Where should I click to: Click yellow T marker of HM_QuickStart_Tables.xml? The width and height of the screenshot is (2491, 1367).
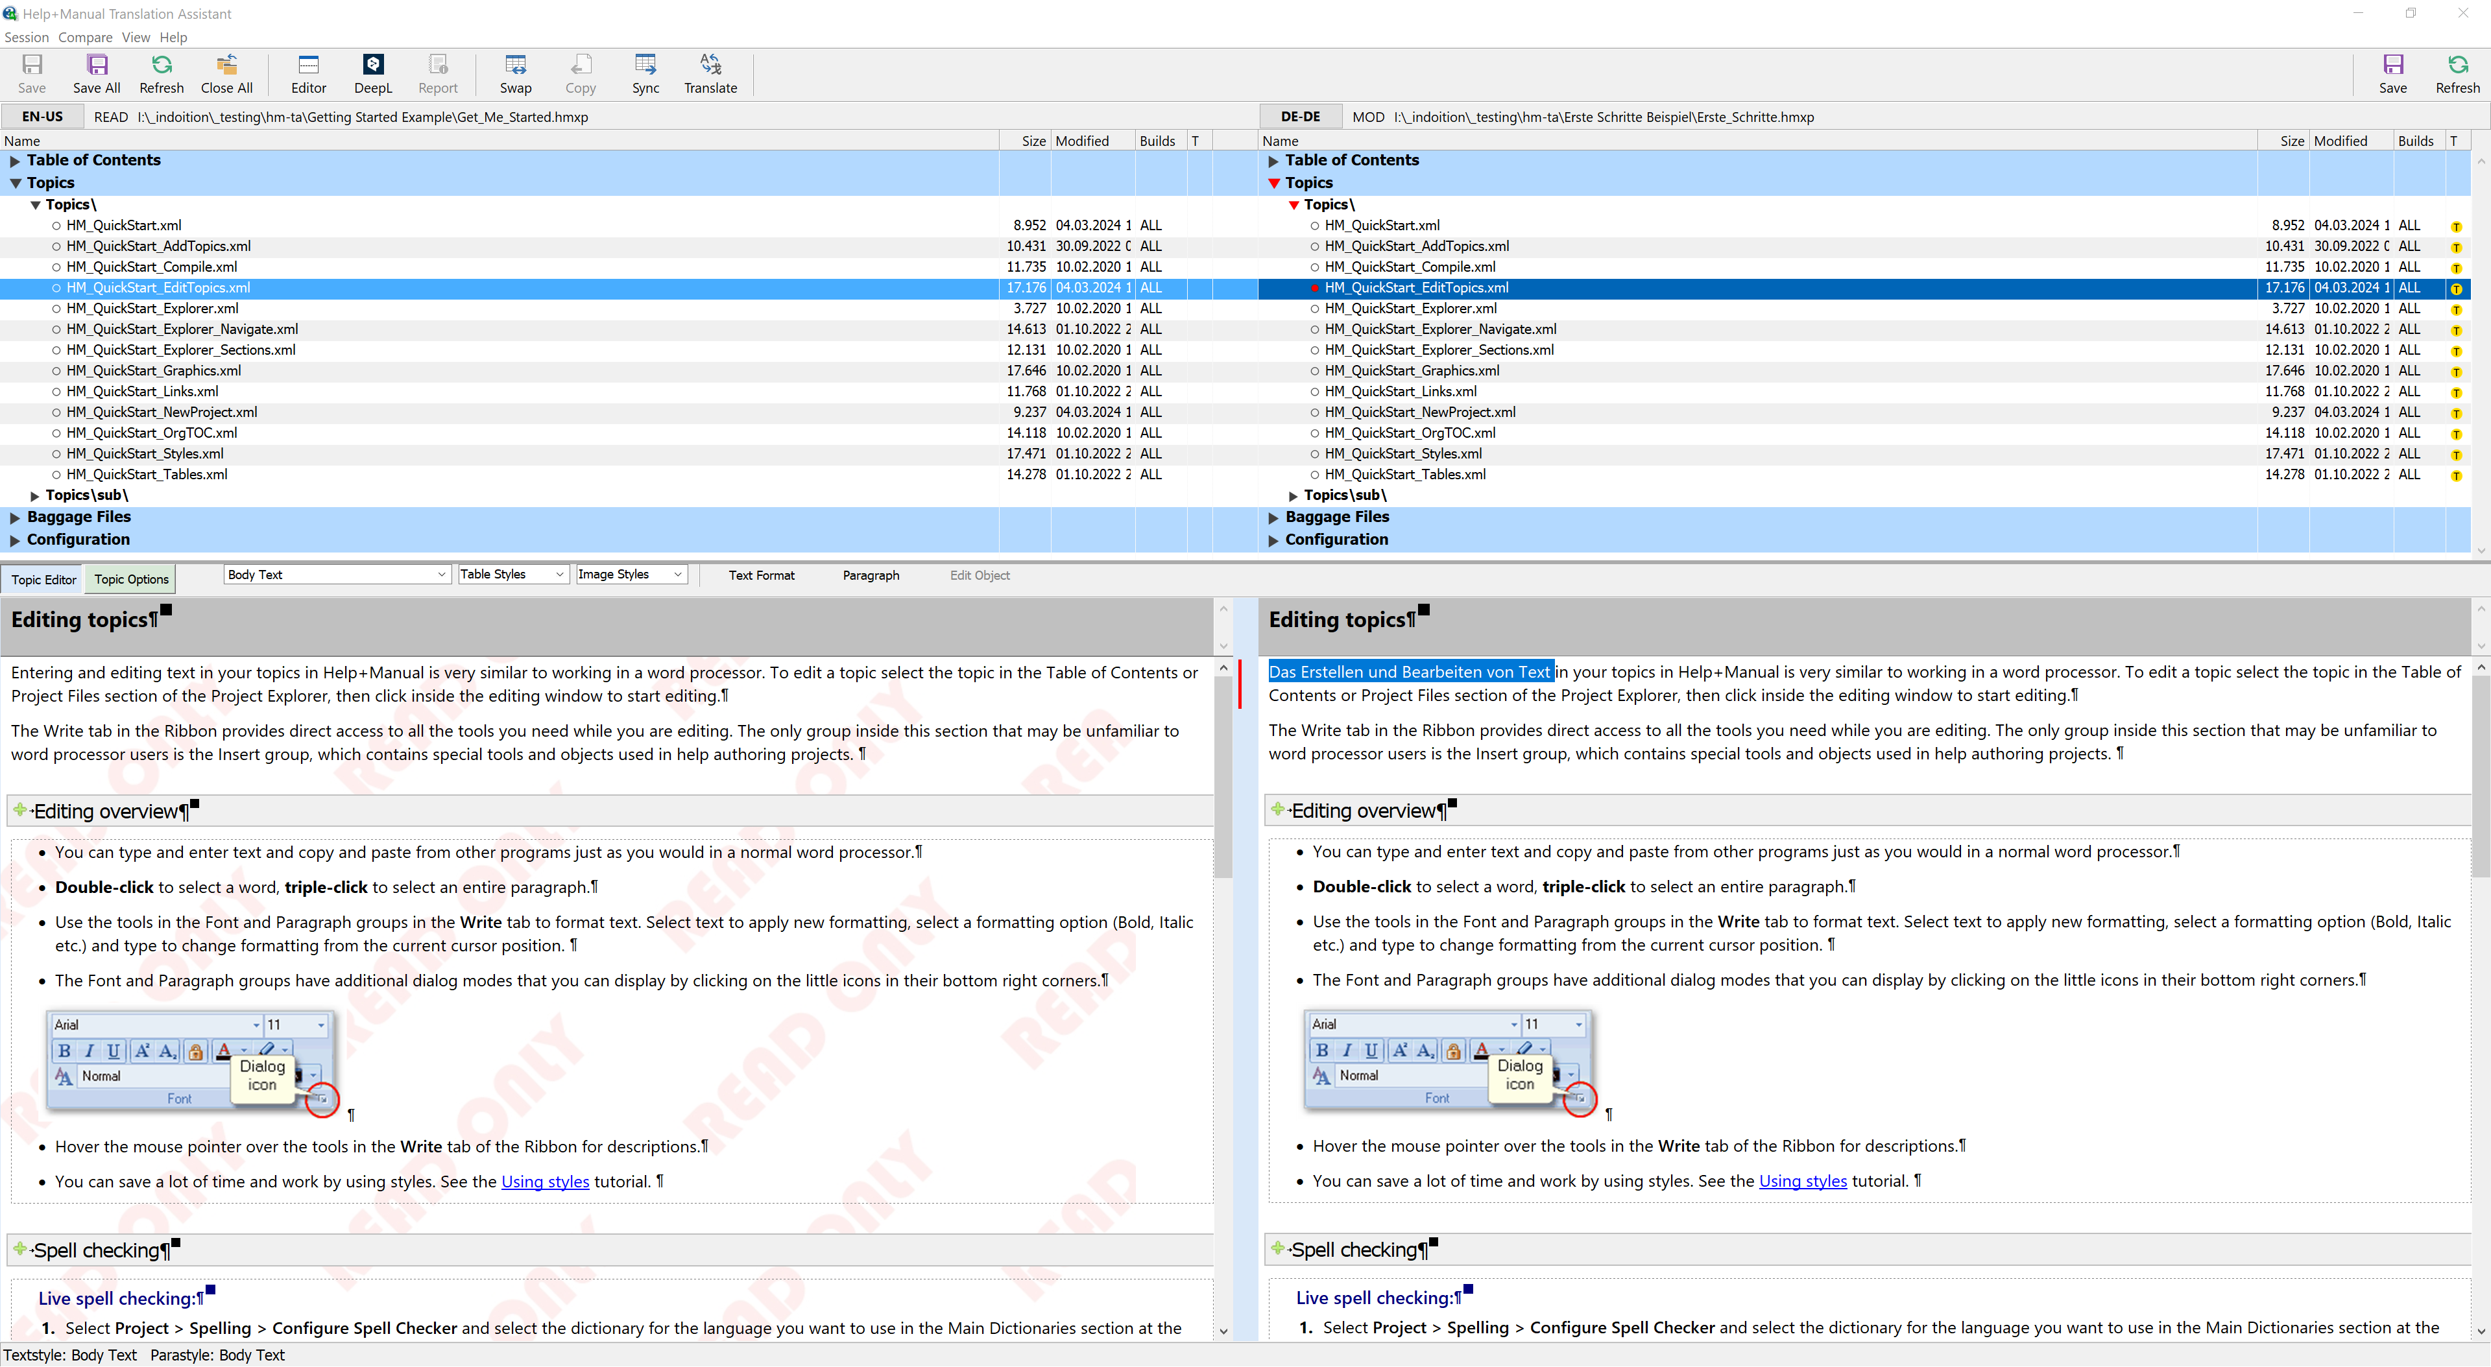pos(2456,475)
